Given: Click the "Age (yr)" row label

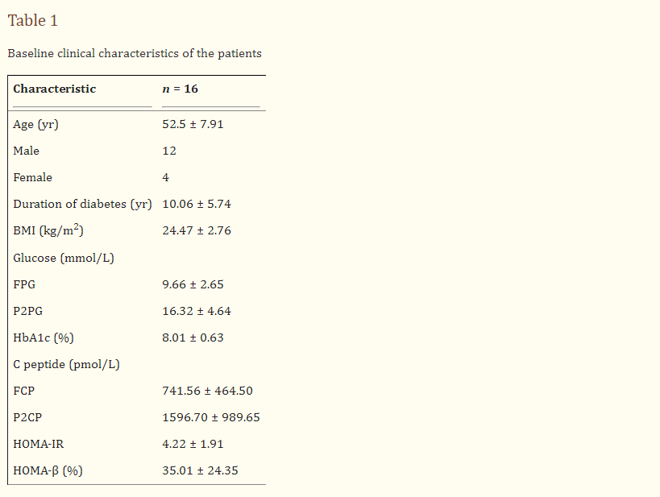Looking at the screenshot, I should point(35,124).
